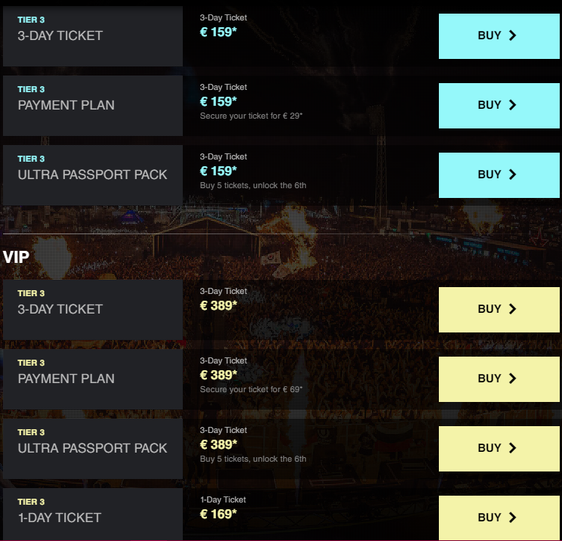562x541 pixels.
Task: Click the VIP section heading
Action: click(16, 258)
